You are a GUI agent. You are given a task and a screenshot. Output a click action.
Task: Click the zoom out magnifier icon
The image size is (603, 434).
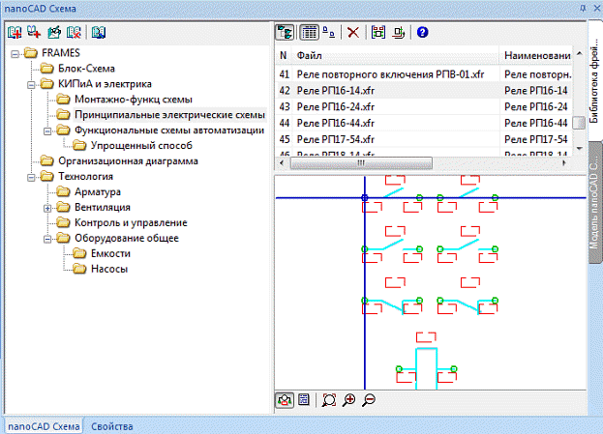point(369,400)
